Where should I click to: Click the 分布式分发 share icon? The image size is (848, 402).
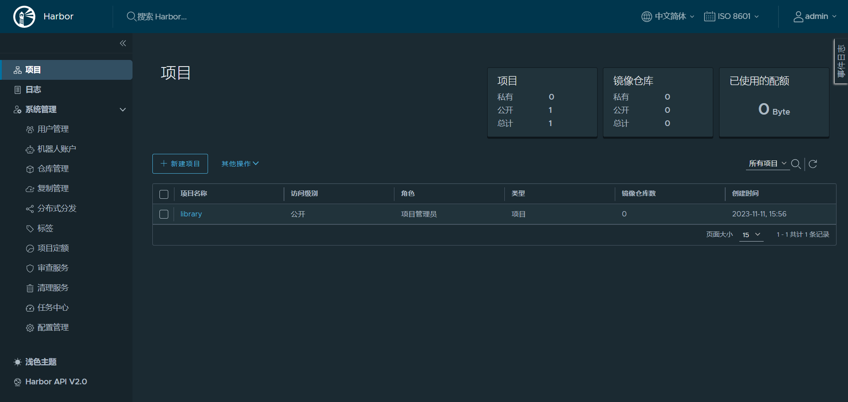click(x=30, y=209)
